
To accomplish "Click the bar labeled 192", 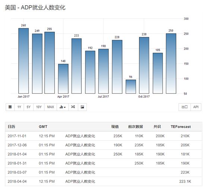I will [90, 72].
